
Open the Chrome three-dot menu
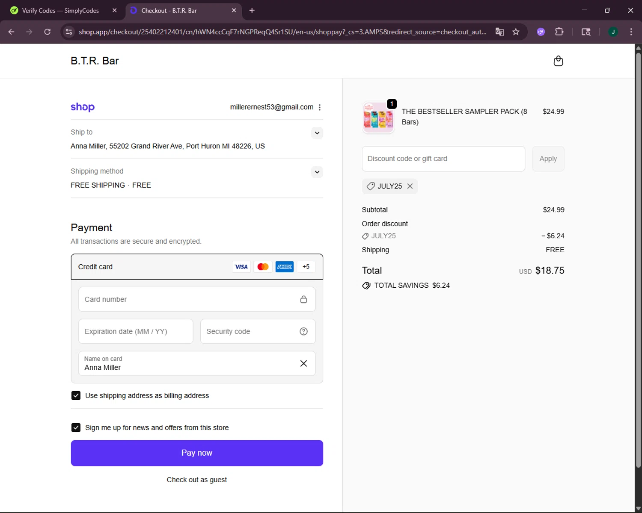pyautogui.click(x=631, y=32)
